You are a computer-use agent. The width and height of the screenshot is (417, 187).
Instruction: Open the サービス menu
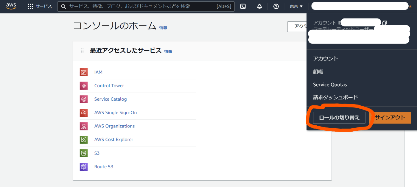point(44,6)
